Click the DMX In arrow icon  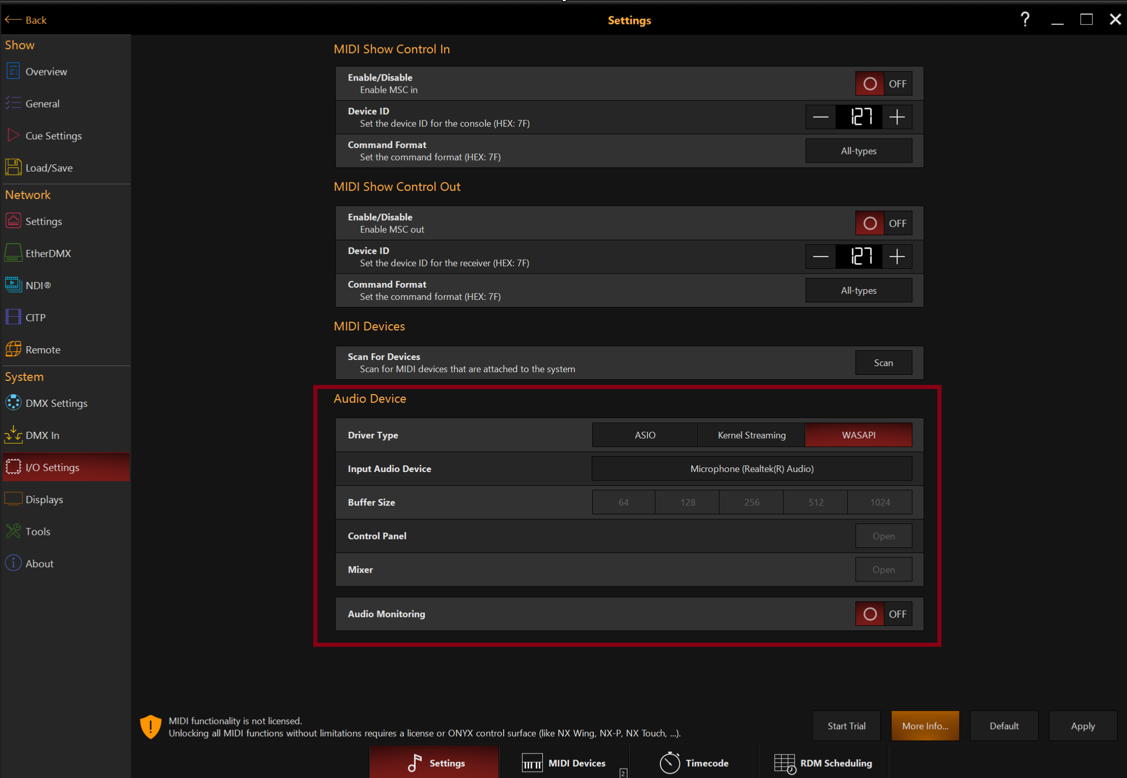13,435
